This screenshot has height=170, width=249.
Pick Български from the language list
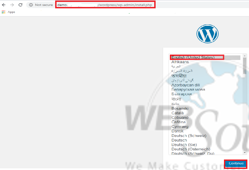[181, 94]
